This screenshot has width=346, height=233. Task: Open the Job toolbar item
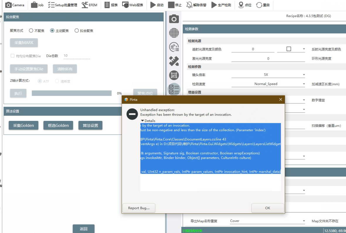click(x=34, y=5)
